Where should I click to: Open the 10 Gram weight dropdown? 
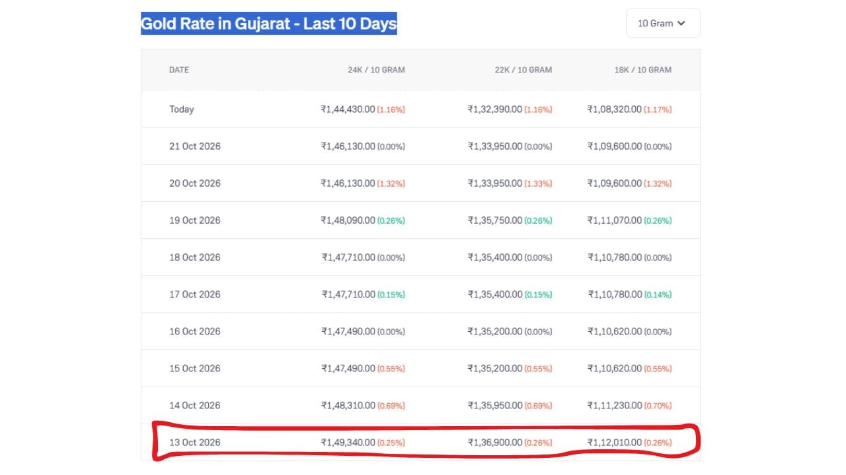tap(663, 23)
